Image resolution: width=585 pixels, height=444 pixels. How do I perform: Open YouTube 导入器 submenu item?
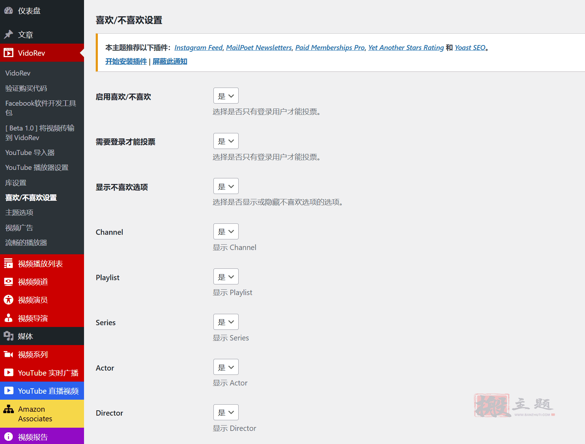click(30, 152)
